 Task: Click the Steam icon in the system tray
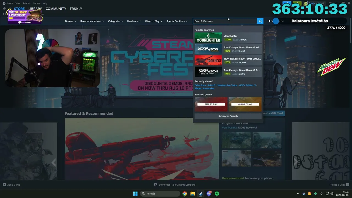(304, 194)
